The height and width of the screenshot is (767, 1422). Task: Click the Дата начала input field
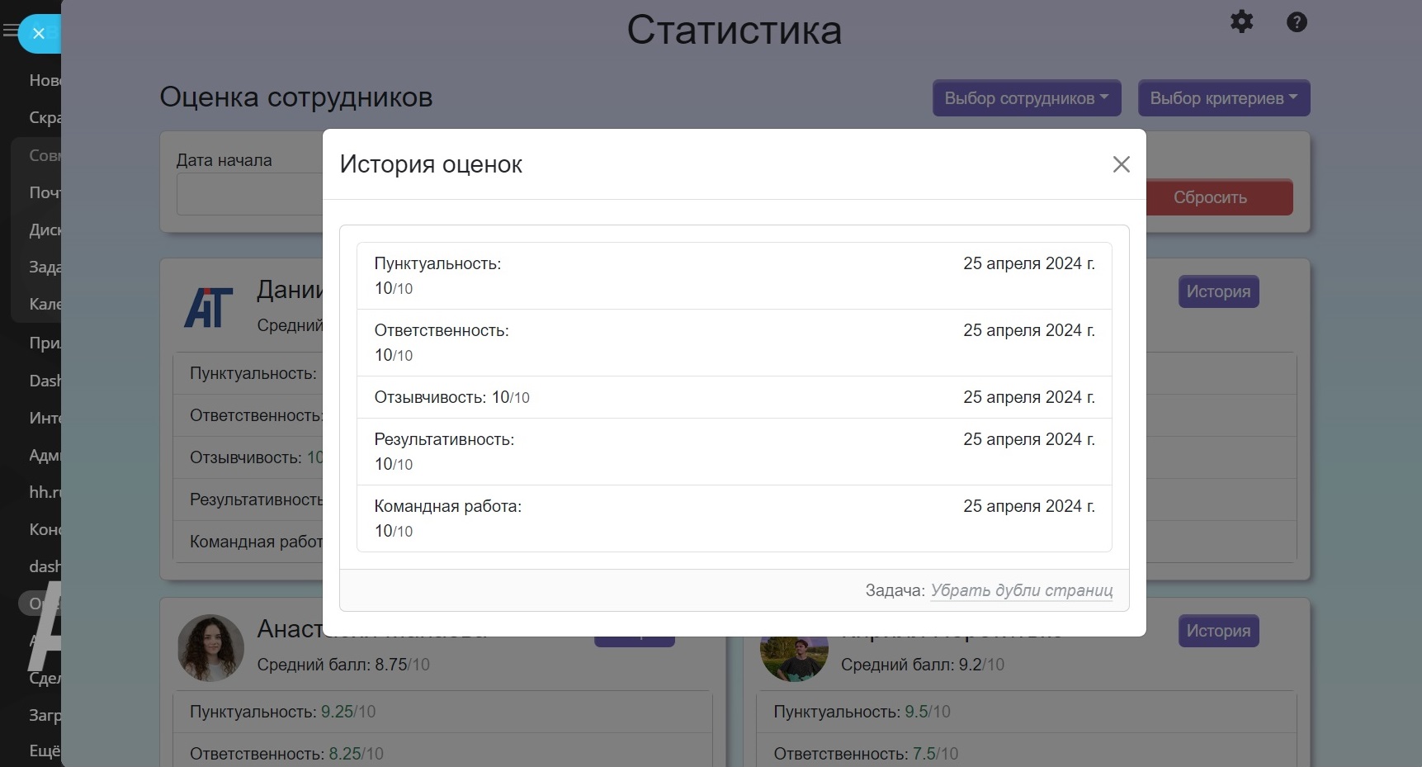(x=249, y=195)
